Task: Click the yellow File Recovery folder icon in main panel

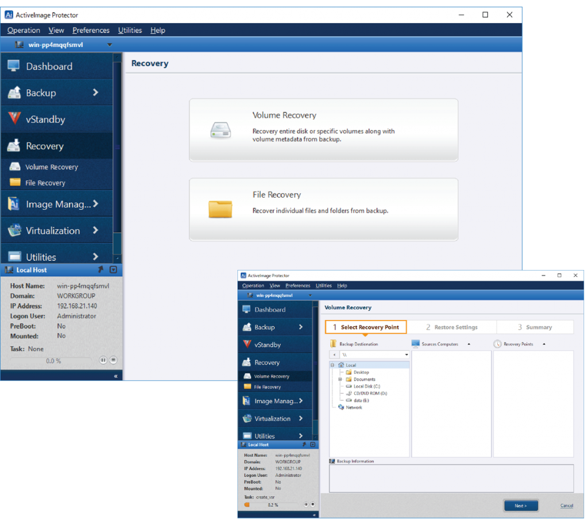Action: [x=220, y=209]
